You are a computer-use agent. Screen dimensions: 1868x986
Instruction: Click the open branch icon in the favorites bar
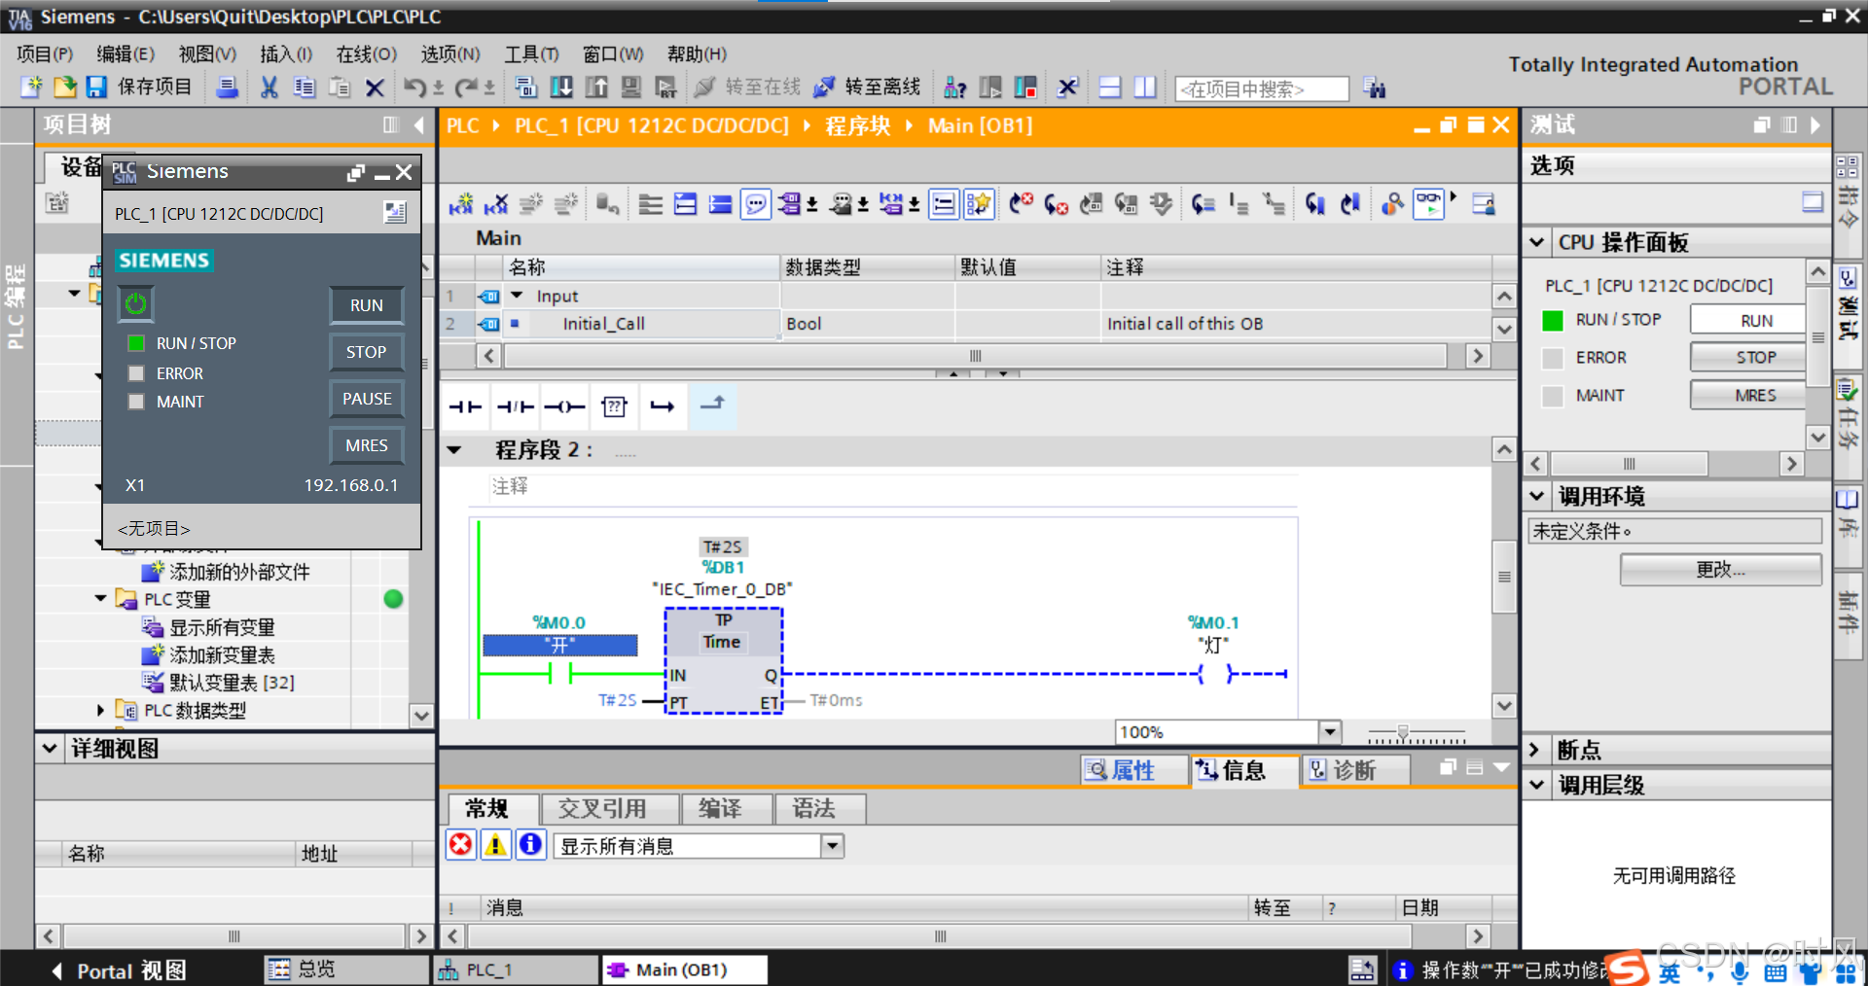(x=663, y=406)
